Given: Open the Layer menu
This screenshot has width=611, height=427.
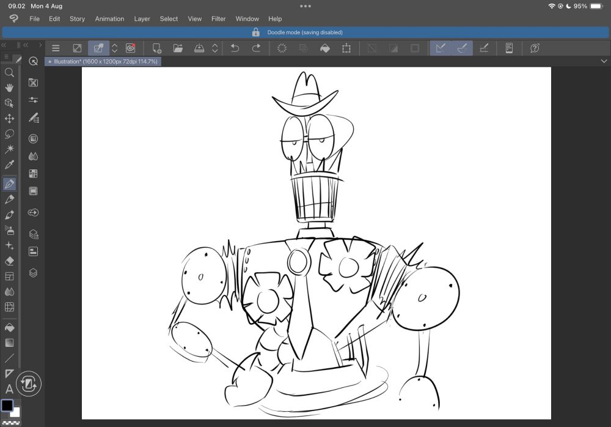Looking at the screenshot, I should point(142,19).
